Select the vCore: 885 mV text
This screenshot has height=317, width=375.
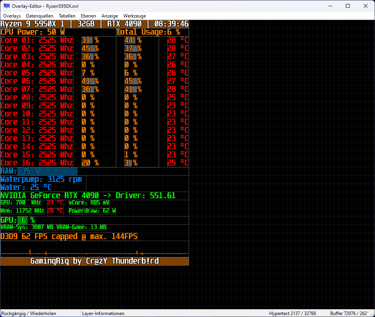89,203
